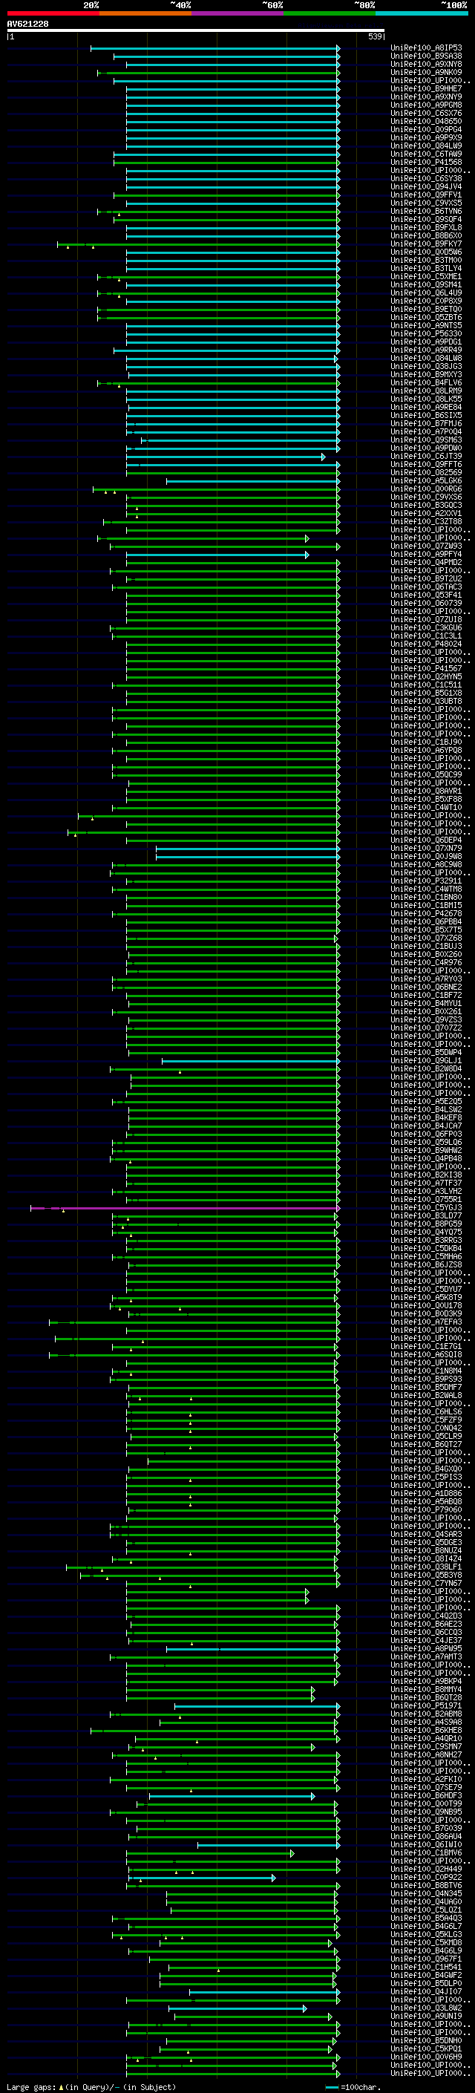Click the orange ~40% identity legend segment
Screen dimensions: 475x2093
[145, 13]
